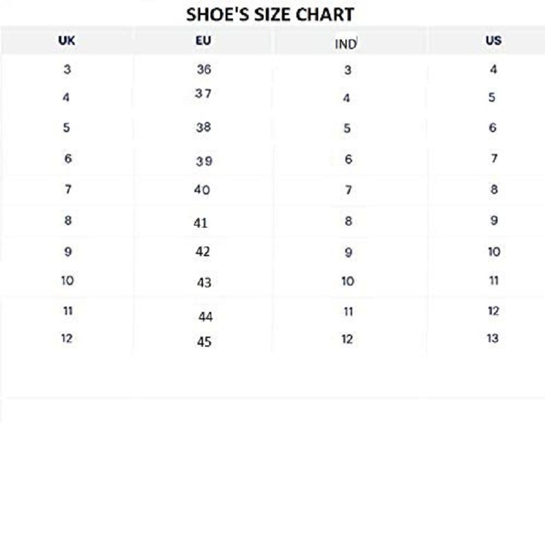Select US size 4 cell
This screenshot has height=545, width=545.
(x=493, y=69)
